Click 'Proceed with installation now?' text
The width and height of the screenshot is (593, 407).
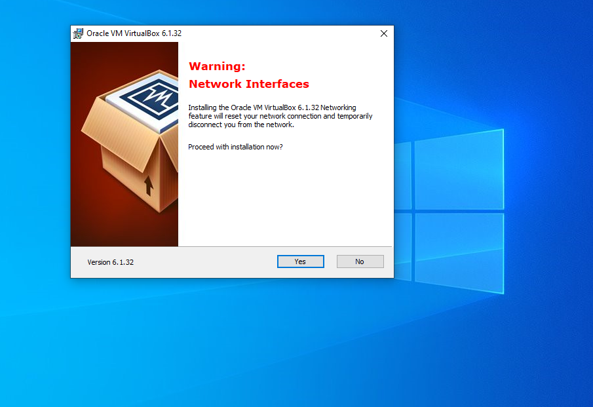(x=235, y=147)
